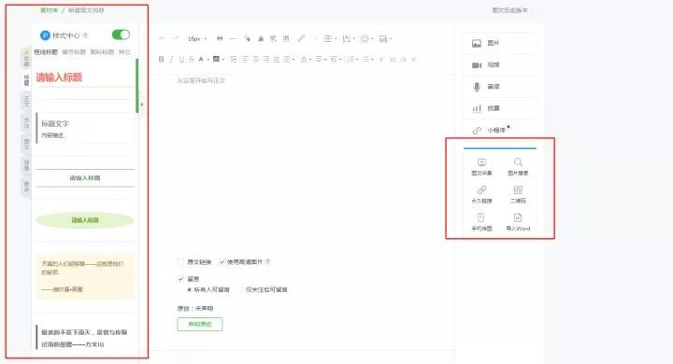Viewport: 673px width, 364px height.
Task: Click the Undo arrow in toolbar
Action: [162, 38]
